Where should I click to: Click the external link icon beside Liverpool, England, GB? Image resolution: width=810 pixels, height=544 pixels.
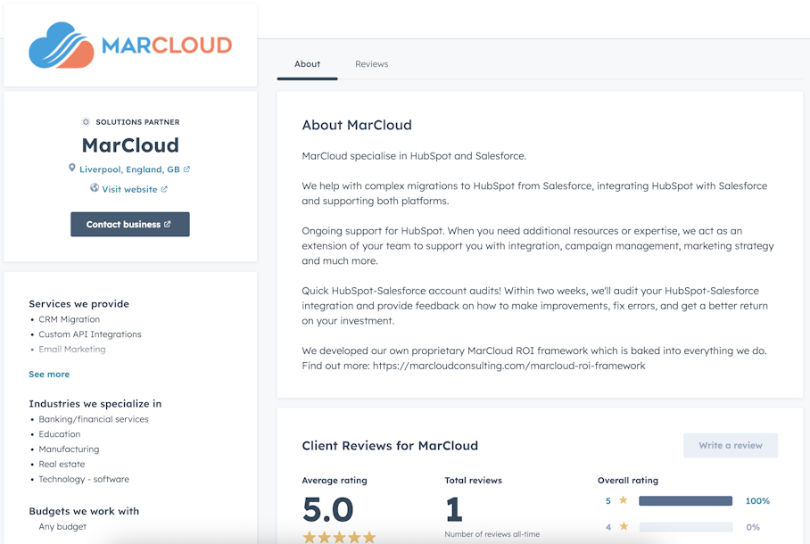(x=186, y=168)
